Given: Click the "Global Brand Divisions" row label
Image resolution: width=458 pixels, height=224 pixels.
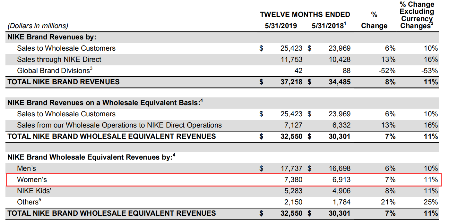Looking at the screenshot, I should coord(54,71).
